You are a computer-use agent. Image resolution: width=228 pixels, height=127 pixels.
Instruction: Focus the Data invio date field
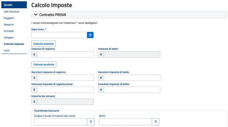pos(59,35)
